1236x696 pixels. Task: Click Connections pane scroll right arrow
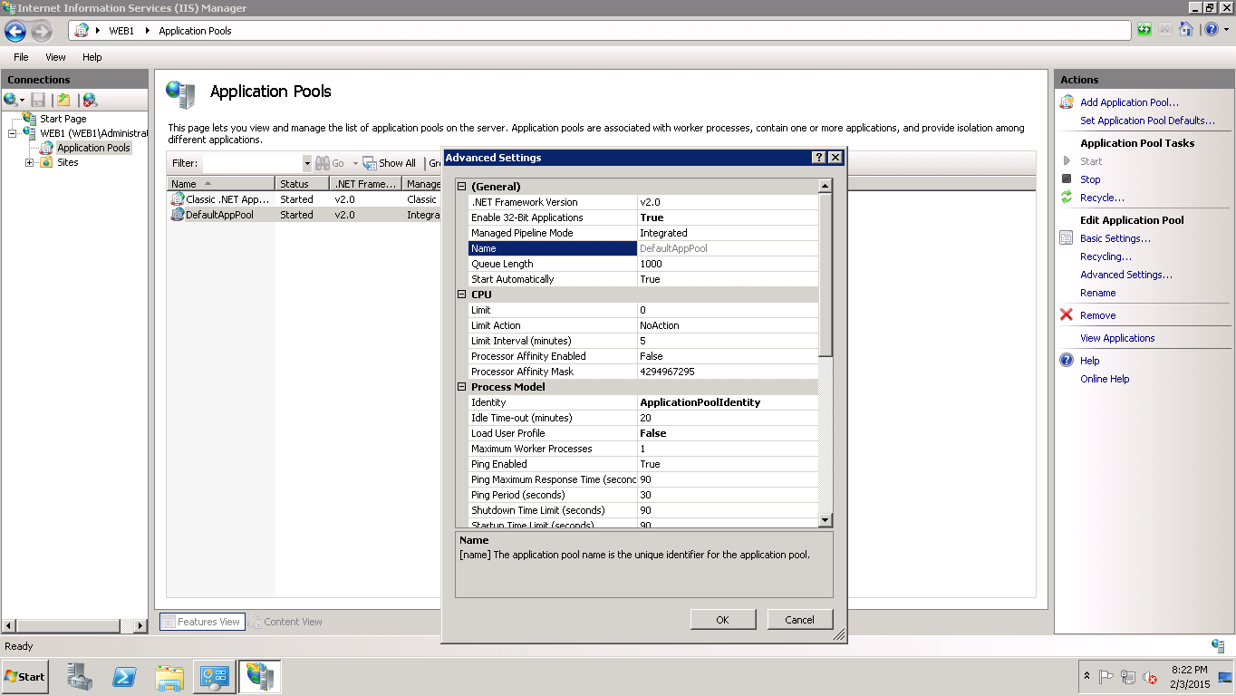140,625
